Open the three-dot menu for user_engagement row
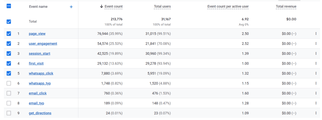This screenshot has width=322, height=120. [x=316, y=43]
